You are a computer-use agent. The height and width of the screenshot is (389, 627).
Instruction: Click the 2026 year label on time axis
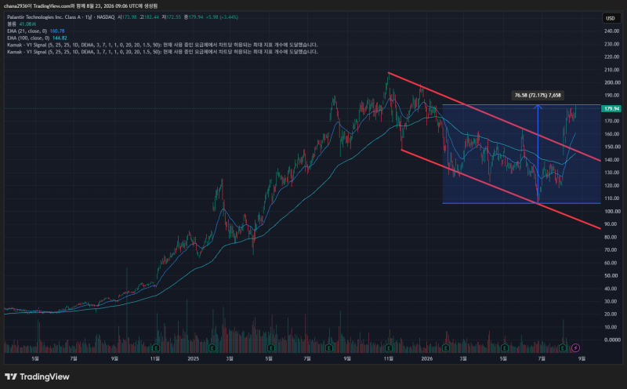click(x=426, y=358)
